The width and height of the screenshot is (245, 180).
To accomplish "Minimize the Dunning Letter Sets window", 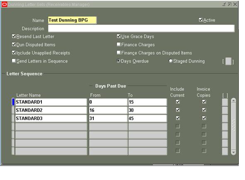I will coord(224,5).
